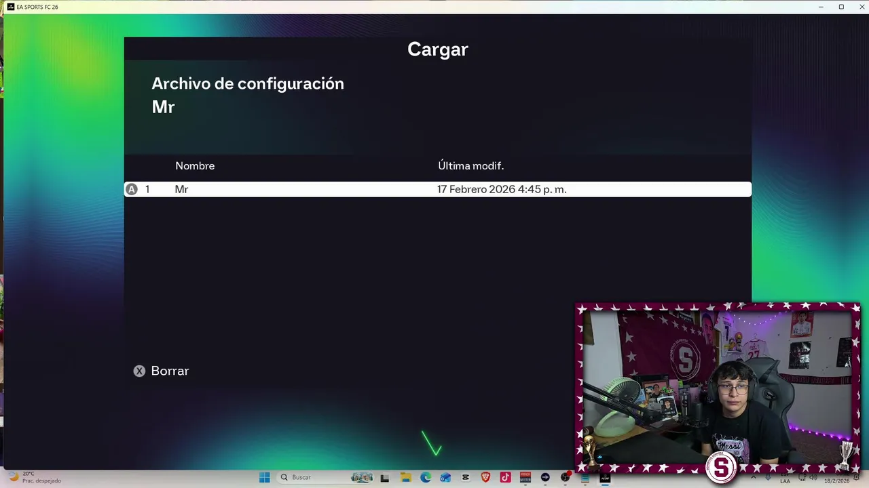Image resolution: width=869 pixels, height=488 pixels.
Task: Launch Microsoft Edge from the taskbar
Action: point(426,477)
